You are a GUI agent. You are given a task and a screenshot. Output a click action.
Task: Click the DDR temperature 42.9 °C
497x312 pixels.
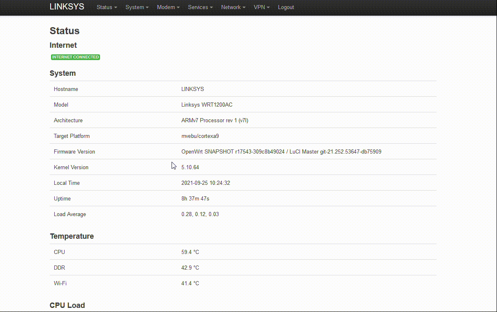[x=190, y=268]
